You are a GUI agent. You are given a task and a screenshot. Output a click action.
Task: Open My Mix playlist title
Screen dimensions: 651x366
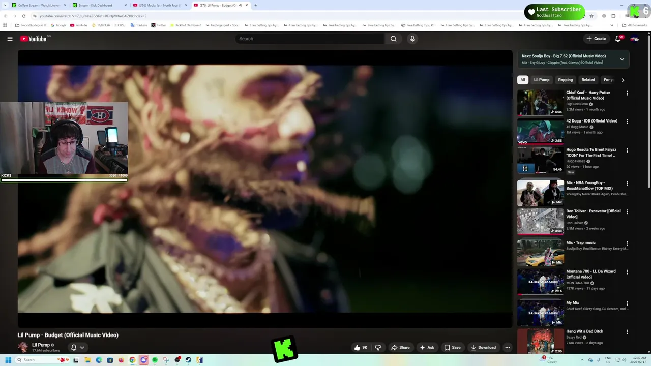573,303
